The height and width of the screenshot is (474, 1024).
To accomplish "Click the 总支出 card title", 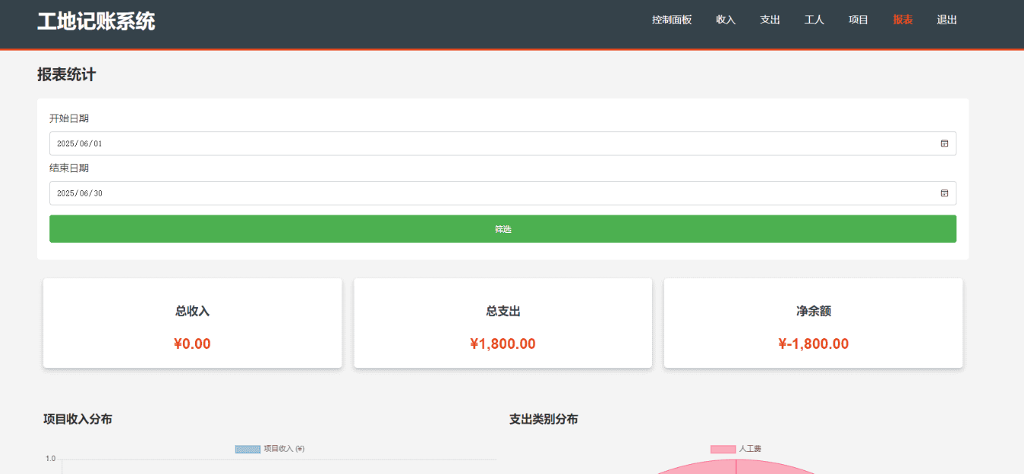I will click(x=503, y=311).
